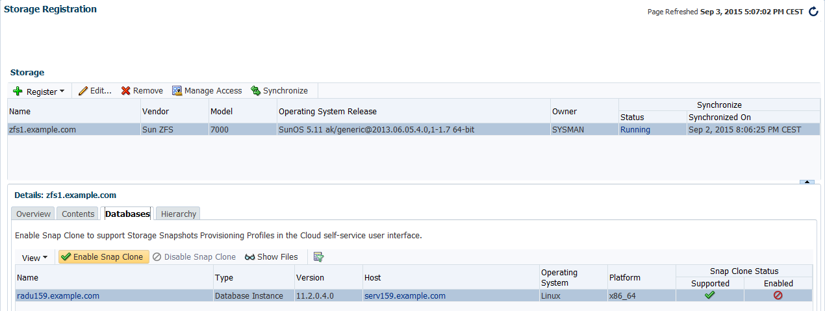Open radu159.example.com database link
The image size is (825, 311).
coord(58,295)
